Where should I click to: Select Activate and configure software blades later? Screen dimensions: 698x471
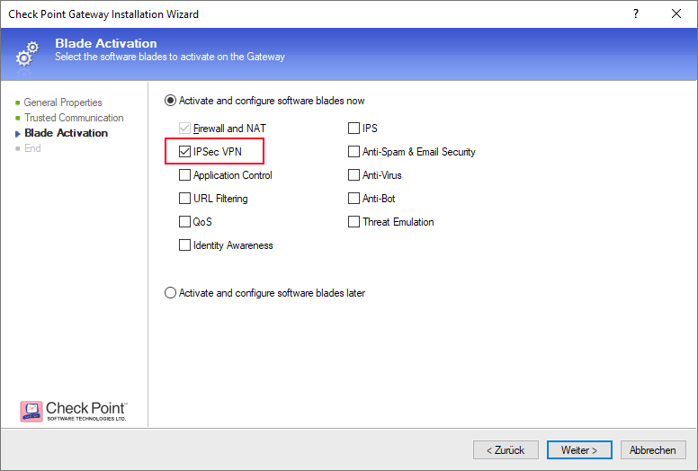click(x=171, y=293)
